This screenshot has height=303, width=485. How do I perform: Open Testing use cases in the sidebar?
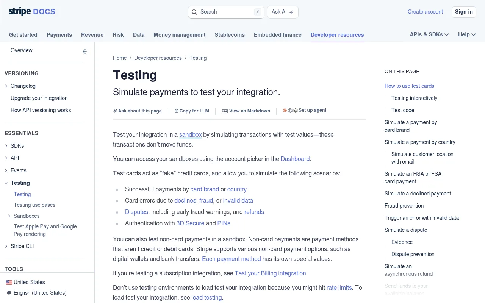(34, 205)
